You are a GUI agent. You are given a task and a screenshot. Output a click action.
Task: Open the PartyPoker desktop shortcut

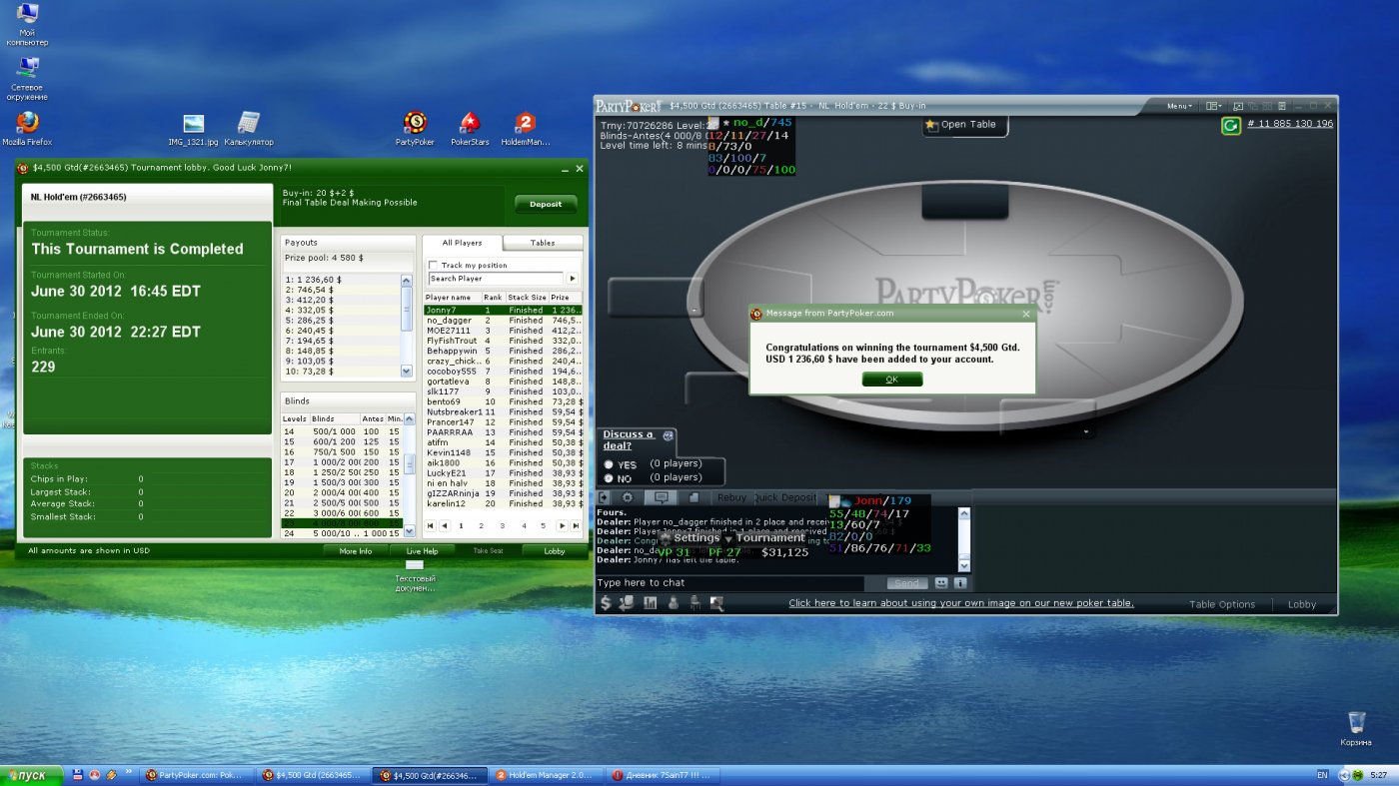(415, 128)
